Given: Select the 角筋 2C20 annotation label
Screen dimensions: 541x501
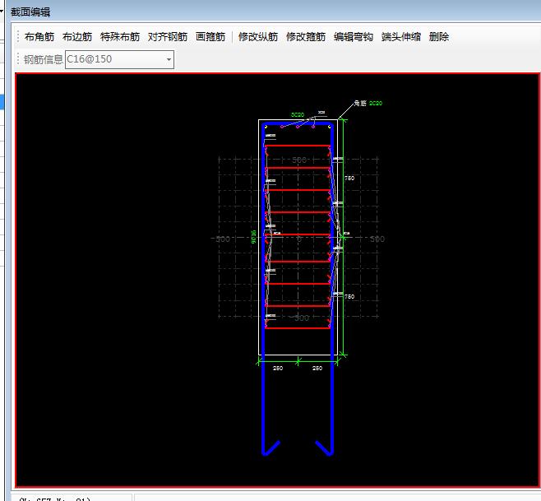Looking at the screenshot, I should click(368, 103).
